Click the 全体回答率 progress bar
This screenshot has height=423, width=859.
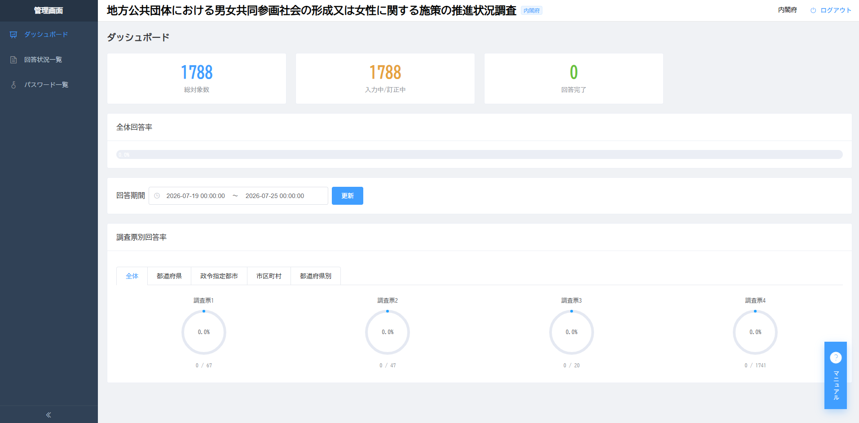(x=480, y=154)
